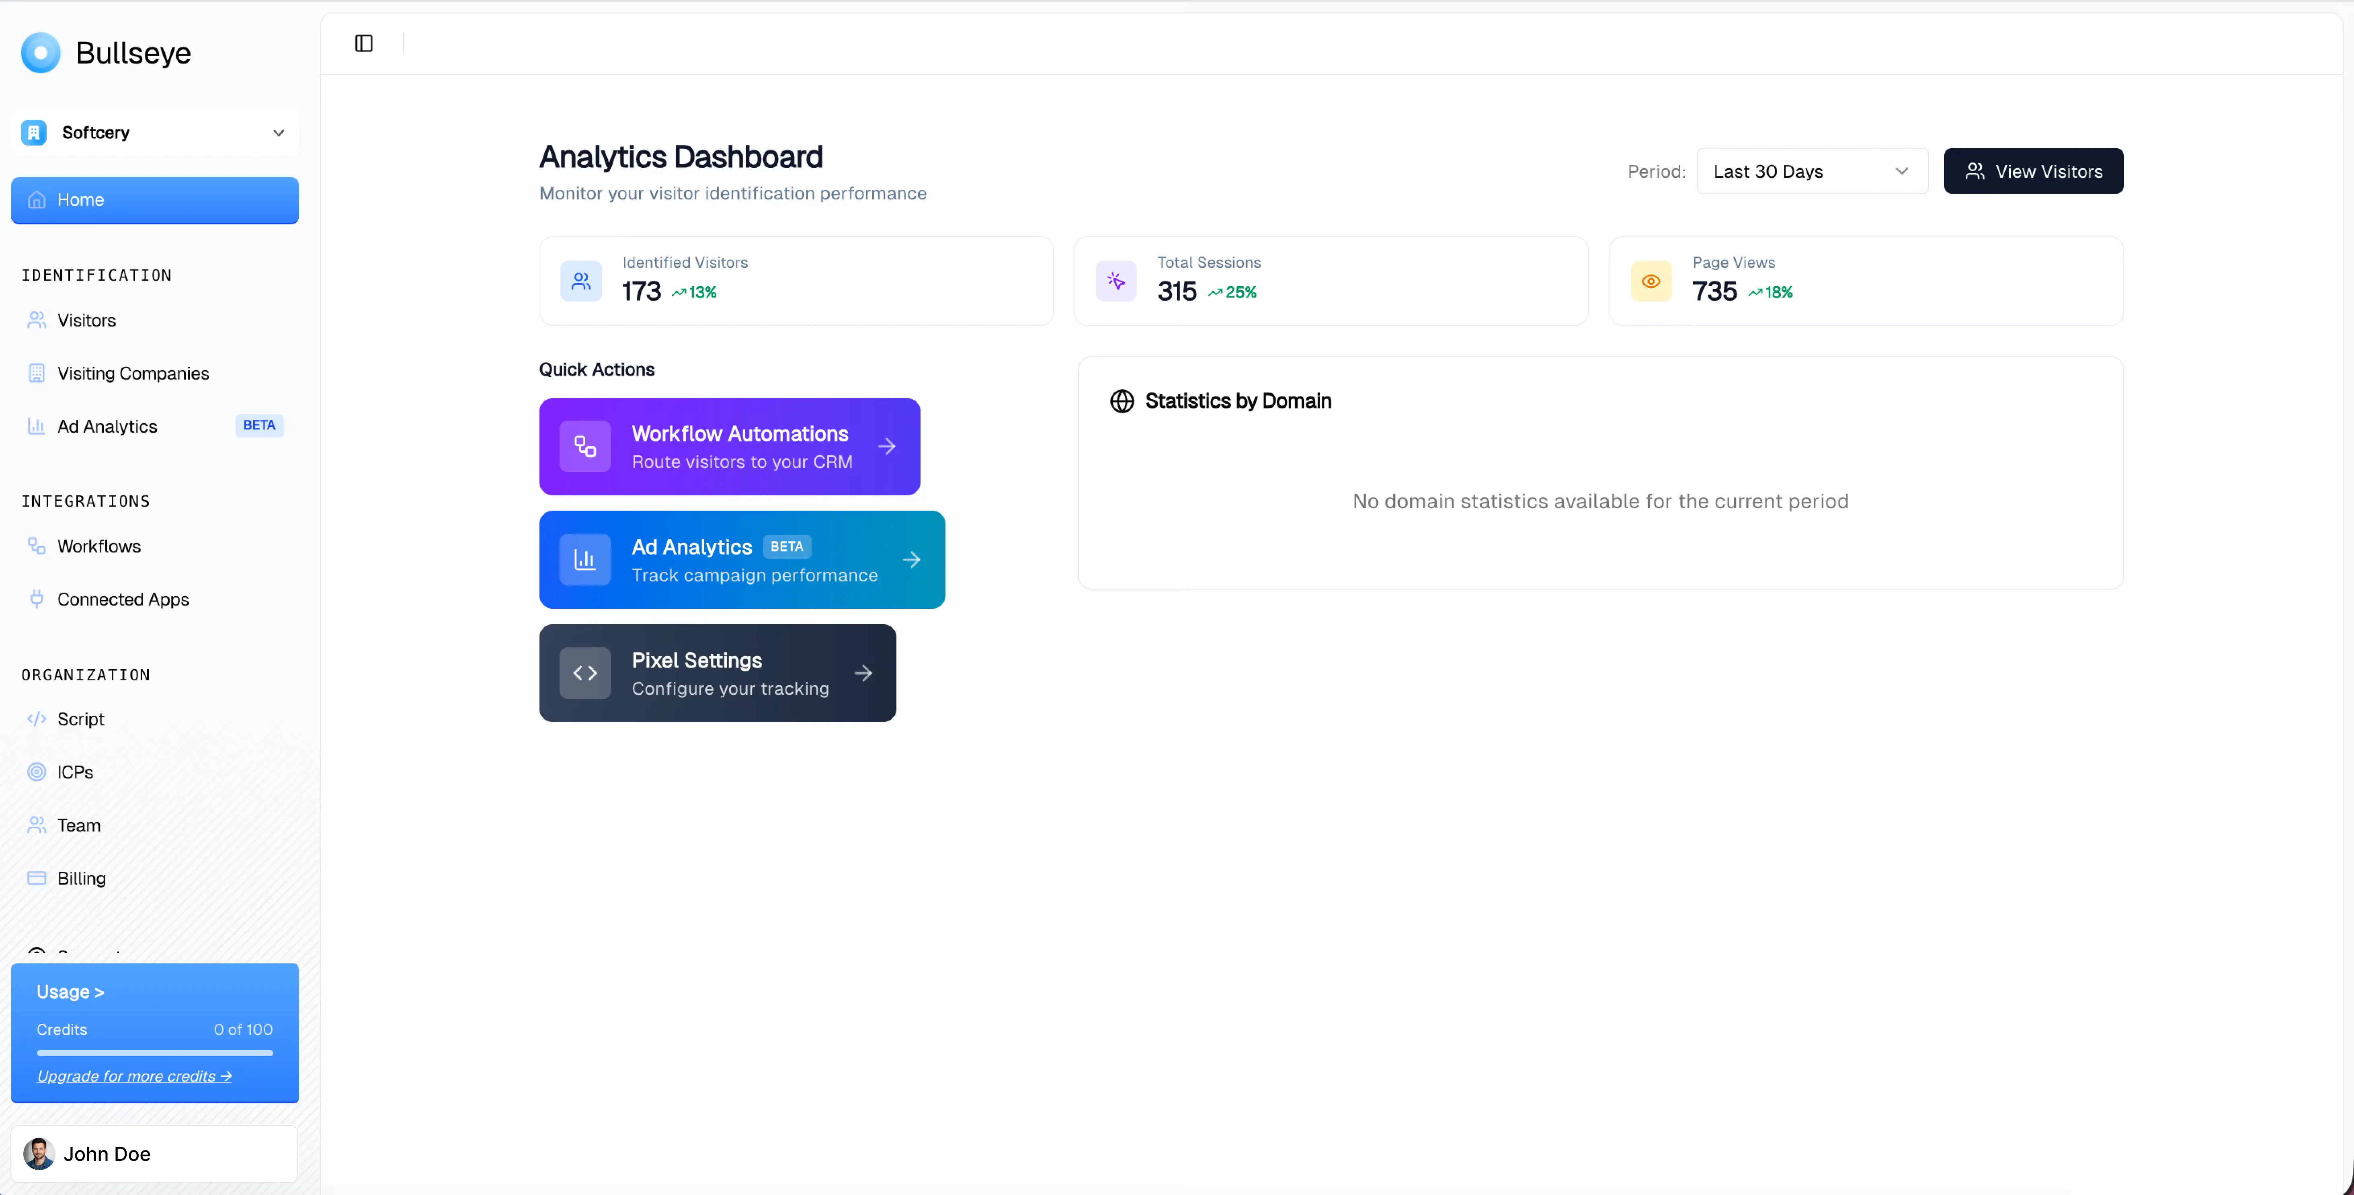This screenshot has width=2354, height=1195.
Task: Click the Workflow Automations card icon
Action: (x=585, y=446)
